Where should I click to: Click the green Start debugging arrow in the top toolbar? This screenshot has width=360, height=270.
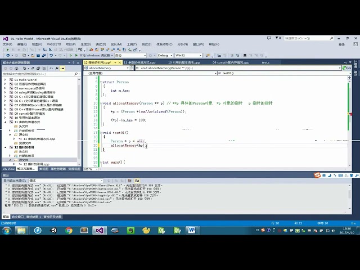7,49
